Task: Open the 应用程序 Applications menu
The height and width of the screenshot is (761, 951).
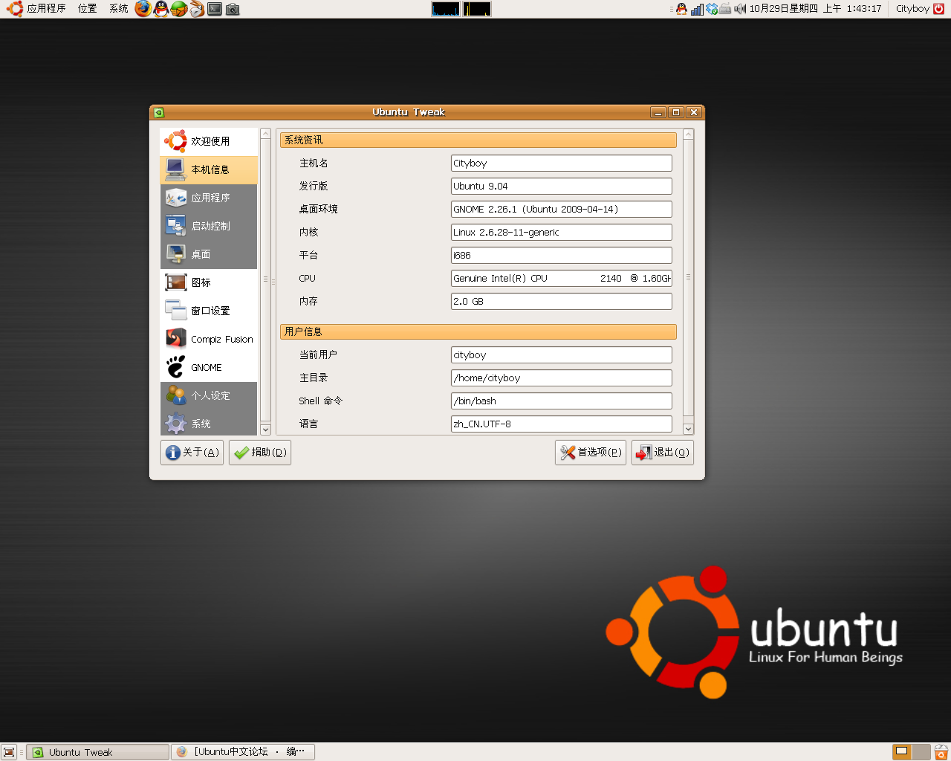Action: [46, 9]
